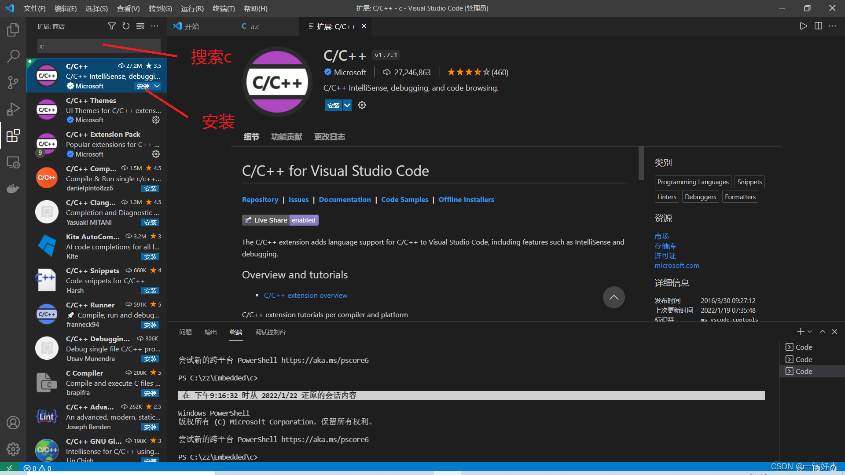Screen dimensions: 845x475
Task: Open the Search view in activity bar
Action: pos(13,56)
